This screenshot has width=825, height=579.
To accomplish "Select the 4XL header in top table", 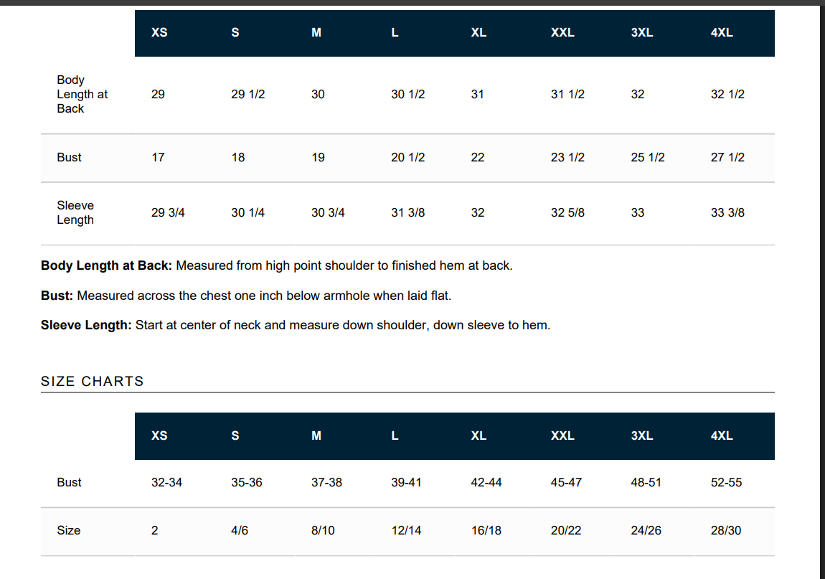I will point(722,32).
